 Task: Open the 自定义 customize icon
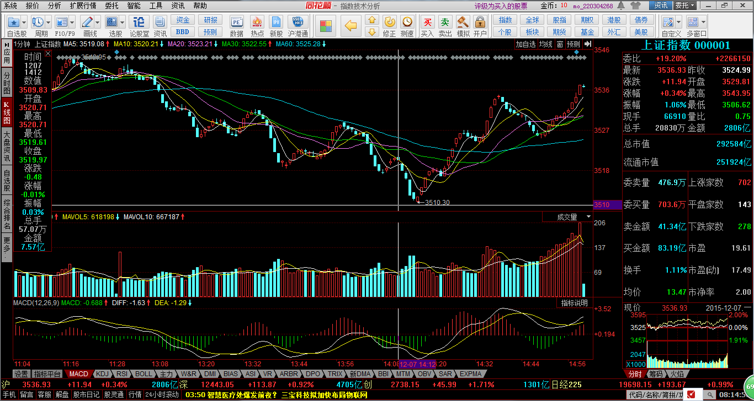667,22
